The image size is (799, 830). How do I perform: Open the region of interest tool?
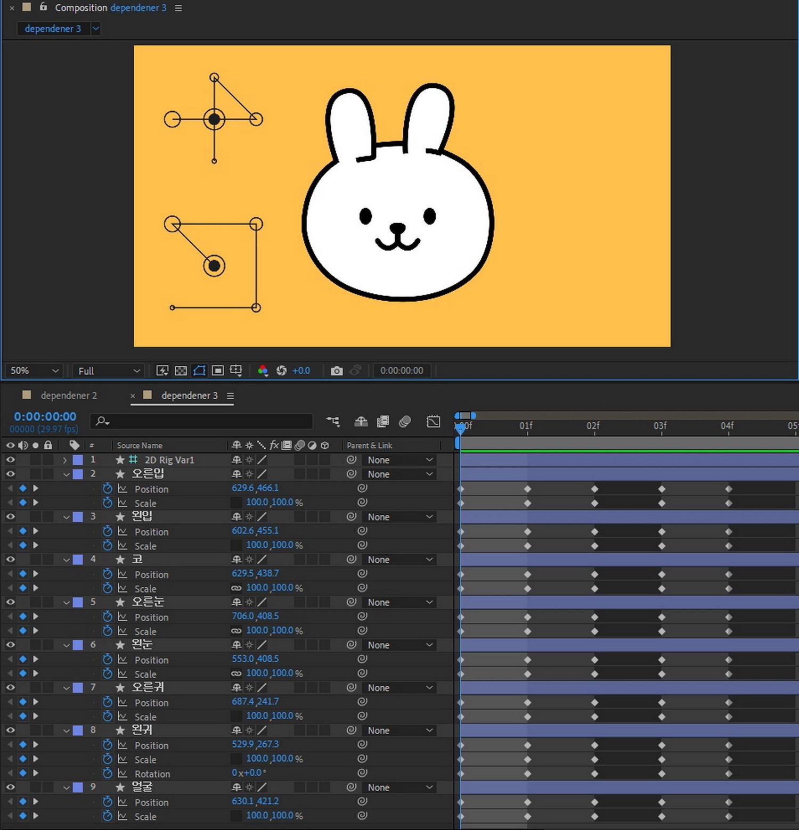pyautogui.click(x=217, y=371)
